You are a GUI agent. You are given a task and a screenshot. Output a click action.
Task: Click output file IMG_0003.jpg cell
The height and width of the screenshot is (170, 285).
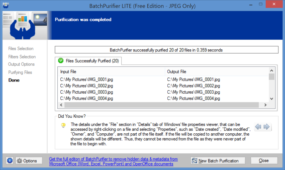(x=193, y=92)
